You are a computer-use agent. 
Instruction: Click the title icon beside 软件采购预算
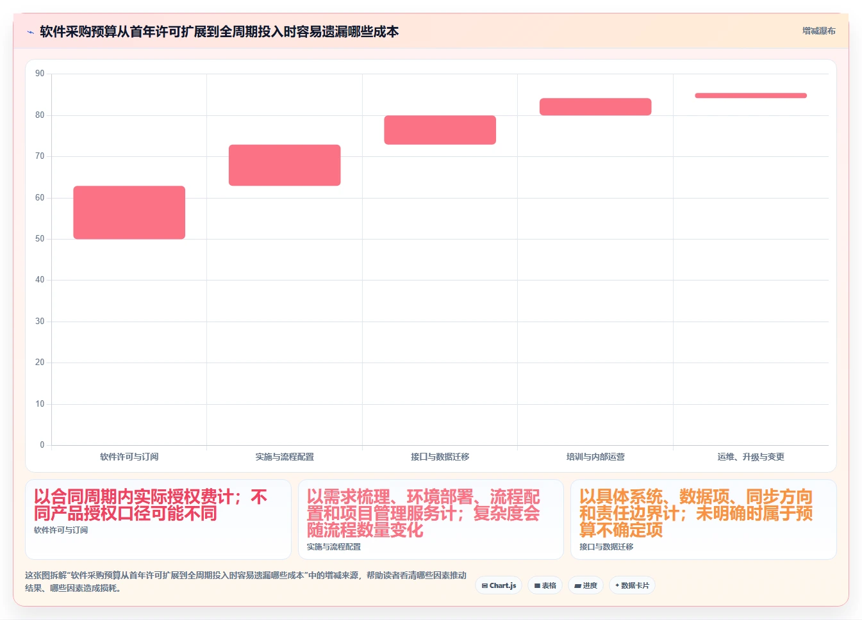coord(30,32)
